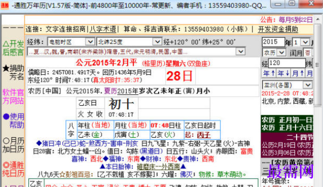The width and height of the screenshot is (323, 187).
Task: Open 软件官方网站 in the sidebar
Action: pyautogui.click(x=13, y=97)
